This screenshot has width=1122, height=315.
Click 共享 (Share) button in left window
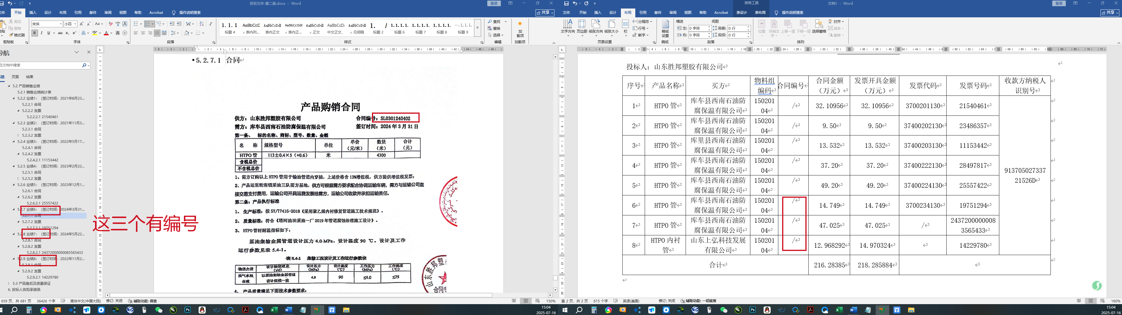click(545, 13)
